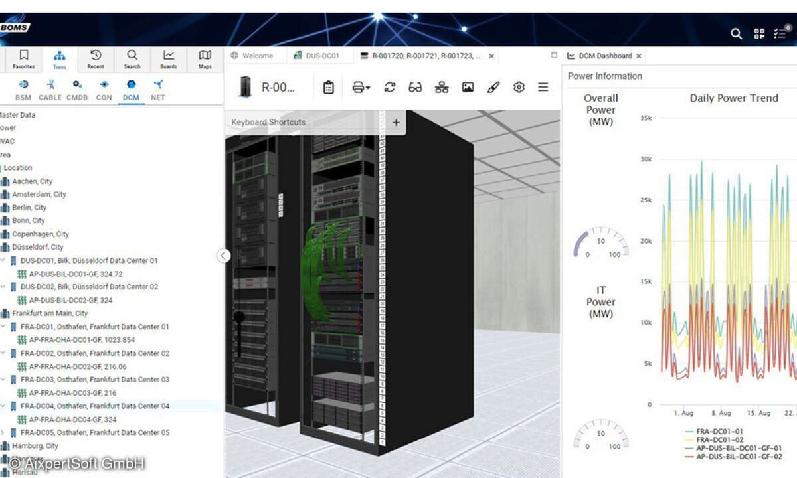Image resolution: width=797 pixels, height=478 pixels.
Task: Select the CABLE tree module
Action: click(50, 90)
